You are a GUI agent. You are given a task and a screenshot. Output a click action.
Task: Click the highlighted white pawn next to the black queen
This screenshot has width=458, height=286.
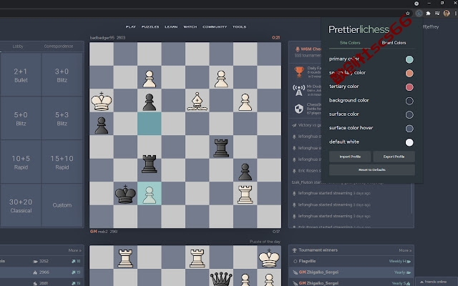point(150,194)
